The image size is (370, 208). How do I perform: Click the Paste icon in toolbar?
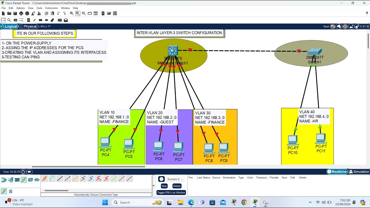52,13
